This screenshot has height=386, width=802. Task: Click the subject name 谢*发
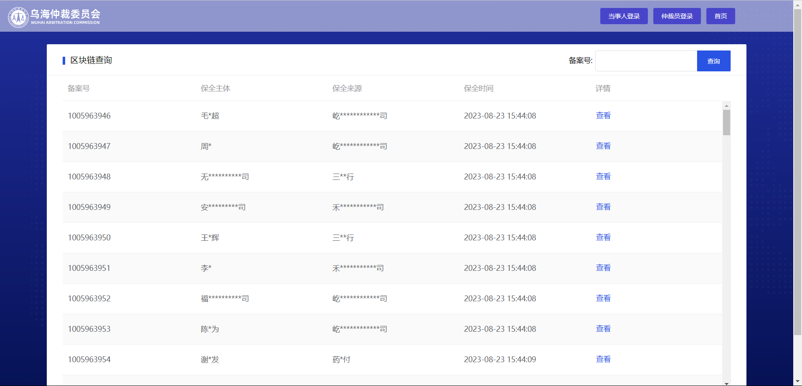pyautogui.click(x=210, y=359)
